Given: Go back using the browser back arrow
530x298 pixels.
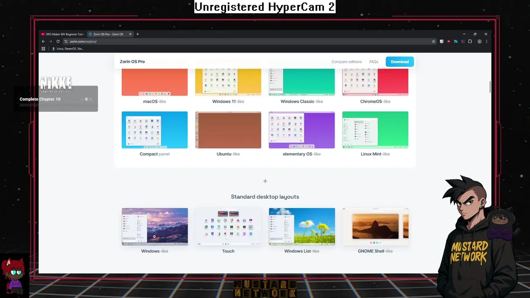Looking at the screenshot, I should click(x=43, y=41).
